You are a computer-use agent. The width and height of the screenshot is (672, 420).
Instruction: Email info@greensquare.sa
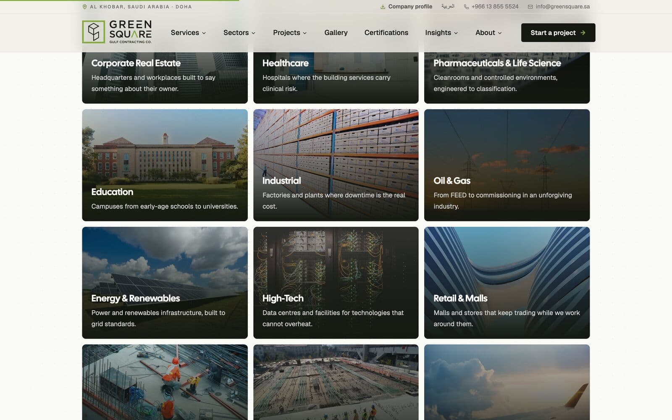[x=559, y=7]
